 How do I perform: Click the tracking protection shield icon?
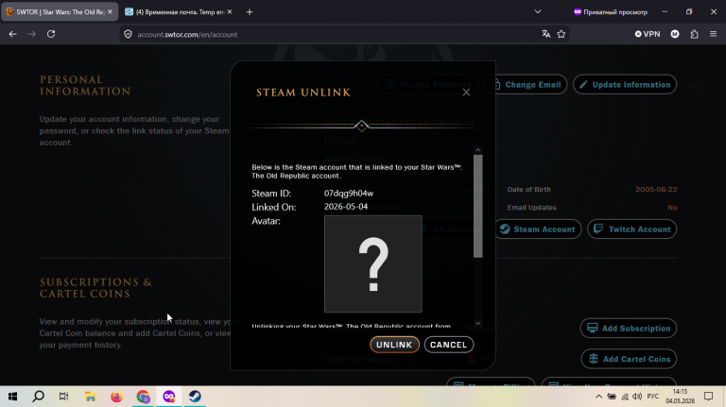click(129, 34)
